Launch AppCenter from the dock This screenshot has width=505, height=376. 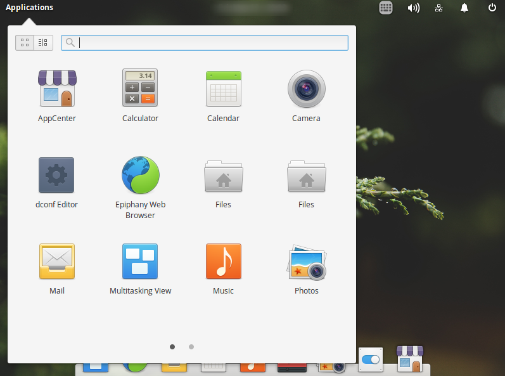tap(410, 360)
